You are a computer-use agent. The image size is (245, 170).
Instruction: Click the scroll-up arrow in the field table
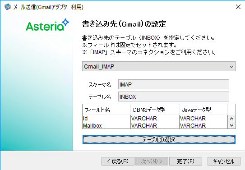pos(232,119)
